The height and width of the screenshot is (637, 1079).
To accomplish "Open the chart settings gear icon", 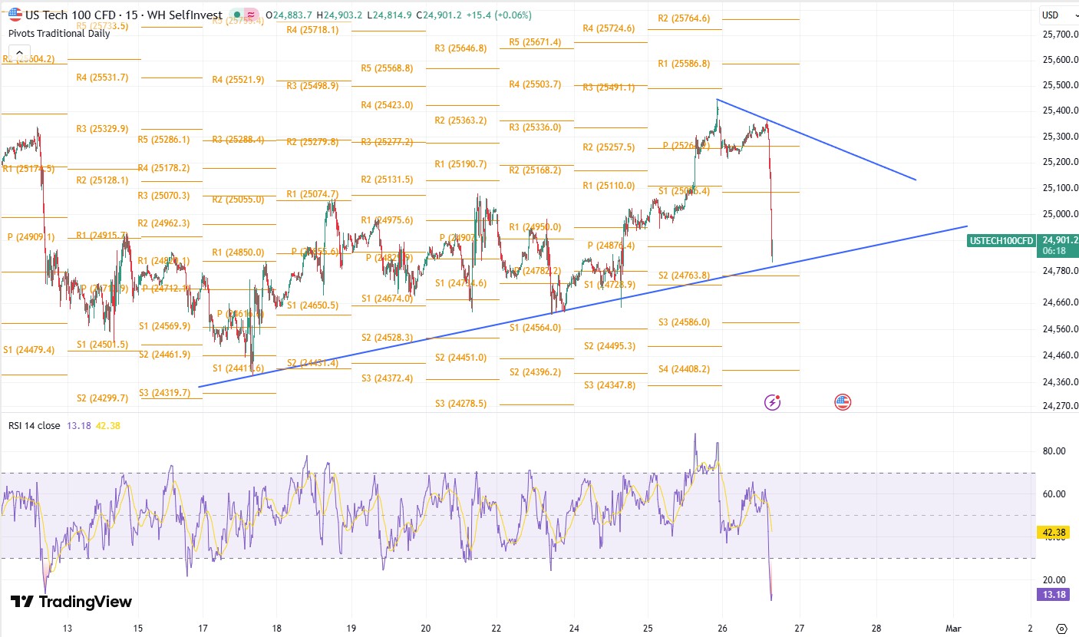I will pyautogui.click(x=1061, y=628).
